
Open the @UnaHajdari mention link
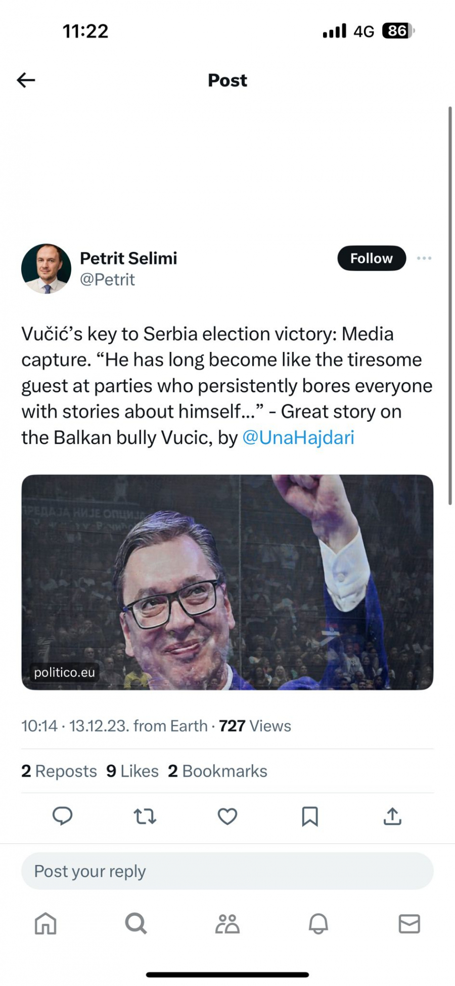[x=298, y=437]
